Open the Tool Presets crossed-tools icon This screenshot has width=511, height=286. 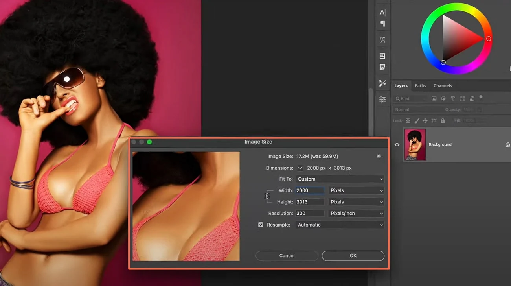coord(382,83)
